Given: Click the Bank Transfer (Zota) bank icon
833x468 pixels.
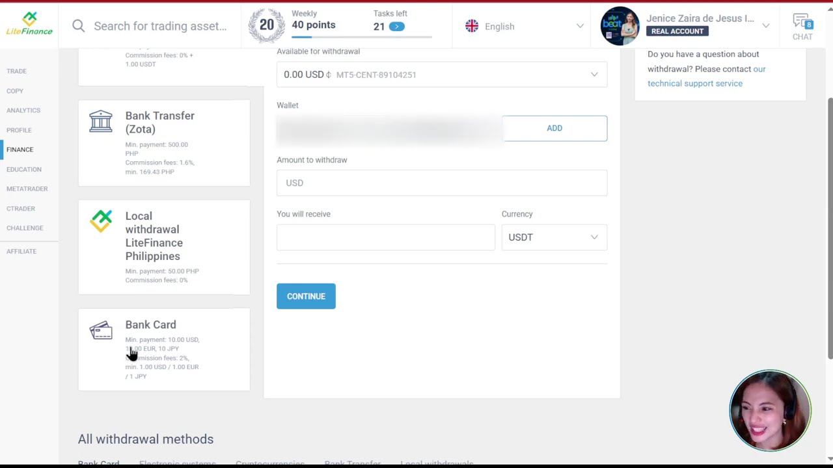Looking at the screenshot, I should tap(101, 121).
